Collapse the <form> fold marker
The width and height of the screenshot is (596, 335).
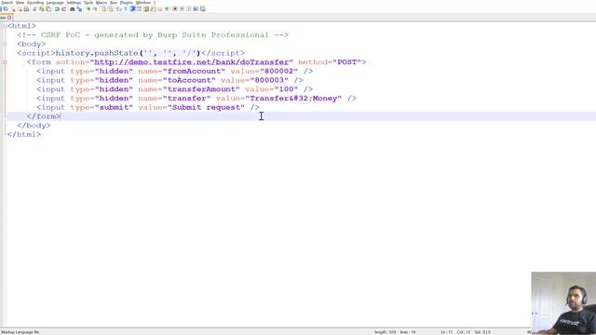[5, 62]
